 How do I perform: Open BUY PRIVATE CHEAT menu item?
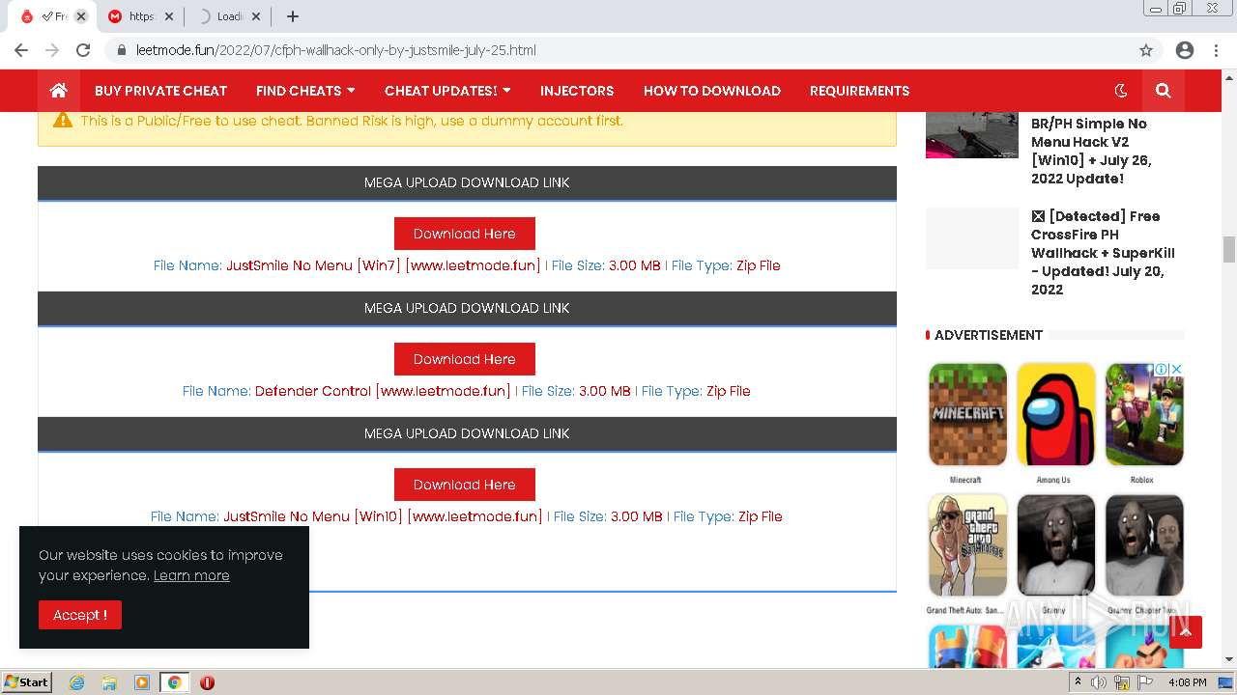pos(160,91)
